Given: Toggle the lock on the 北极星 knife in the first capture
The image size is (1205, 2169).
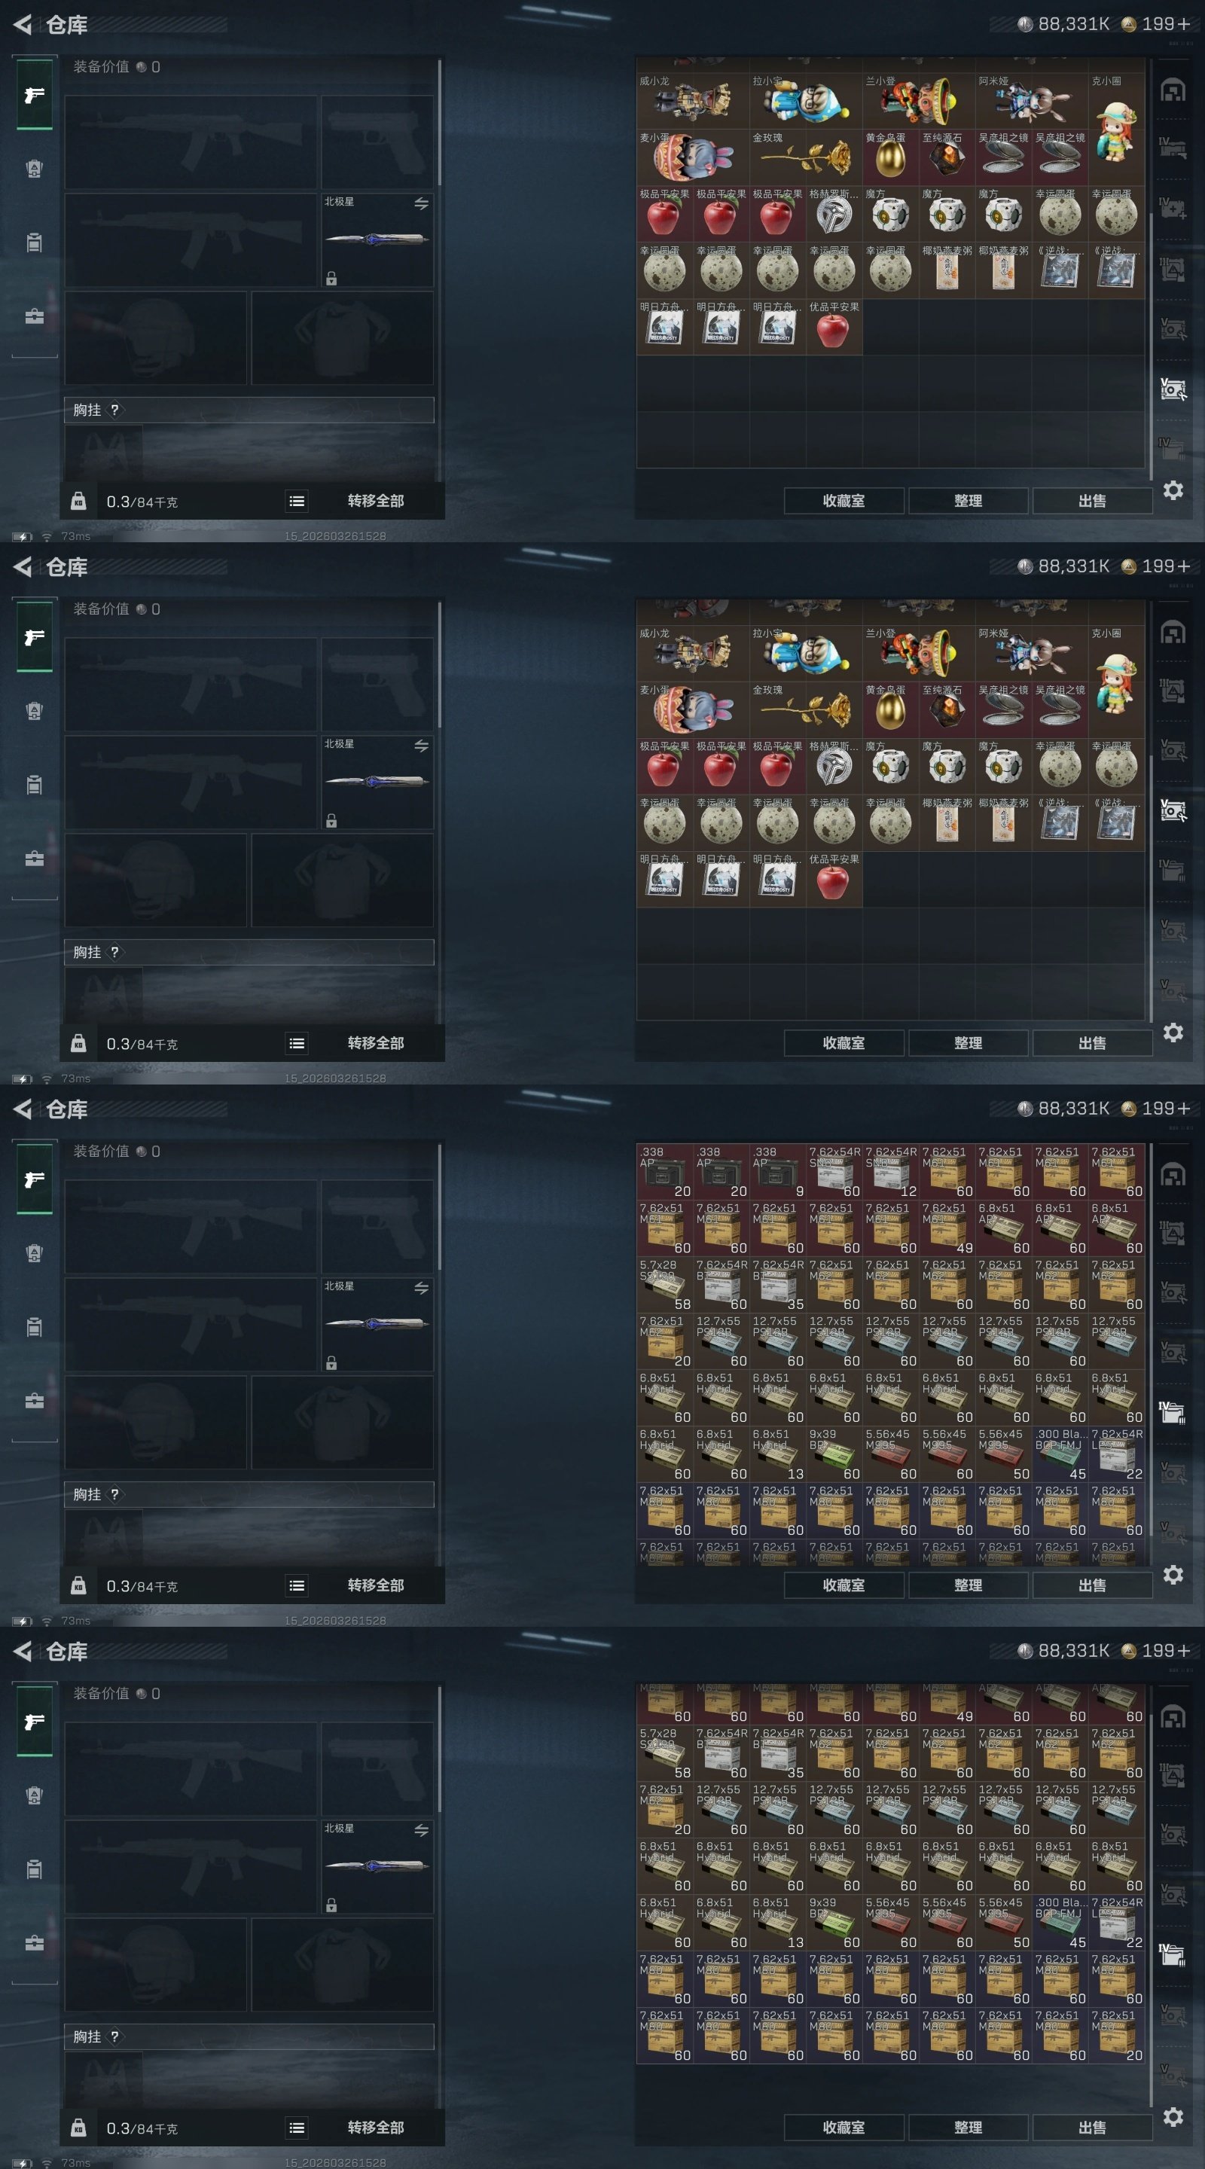Looking at the screenshot, I should (x=332, y=279).
